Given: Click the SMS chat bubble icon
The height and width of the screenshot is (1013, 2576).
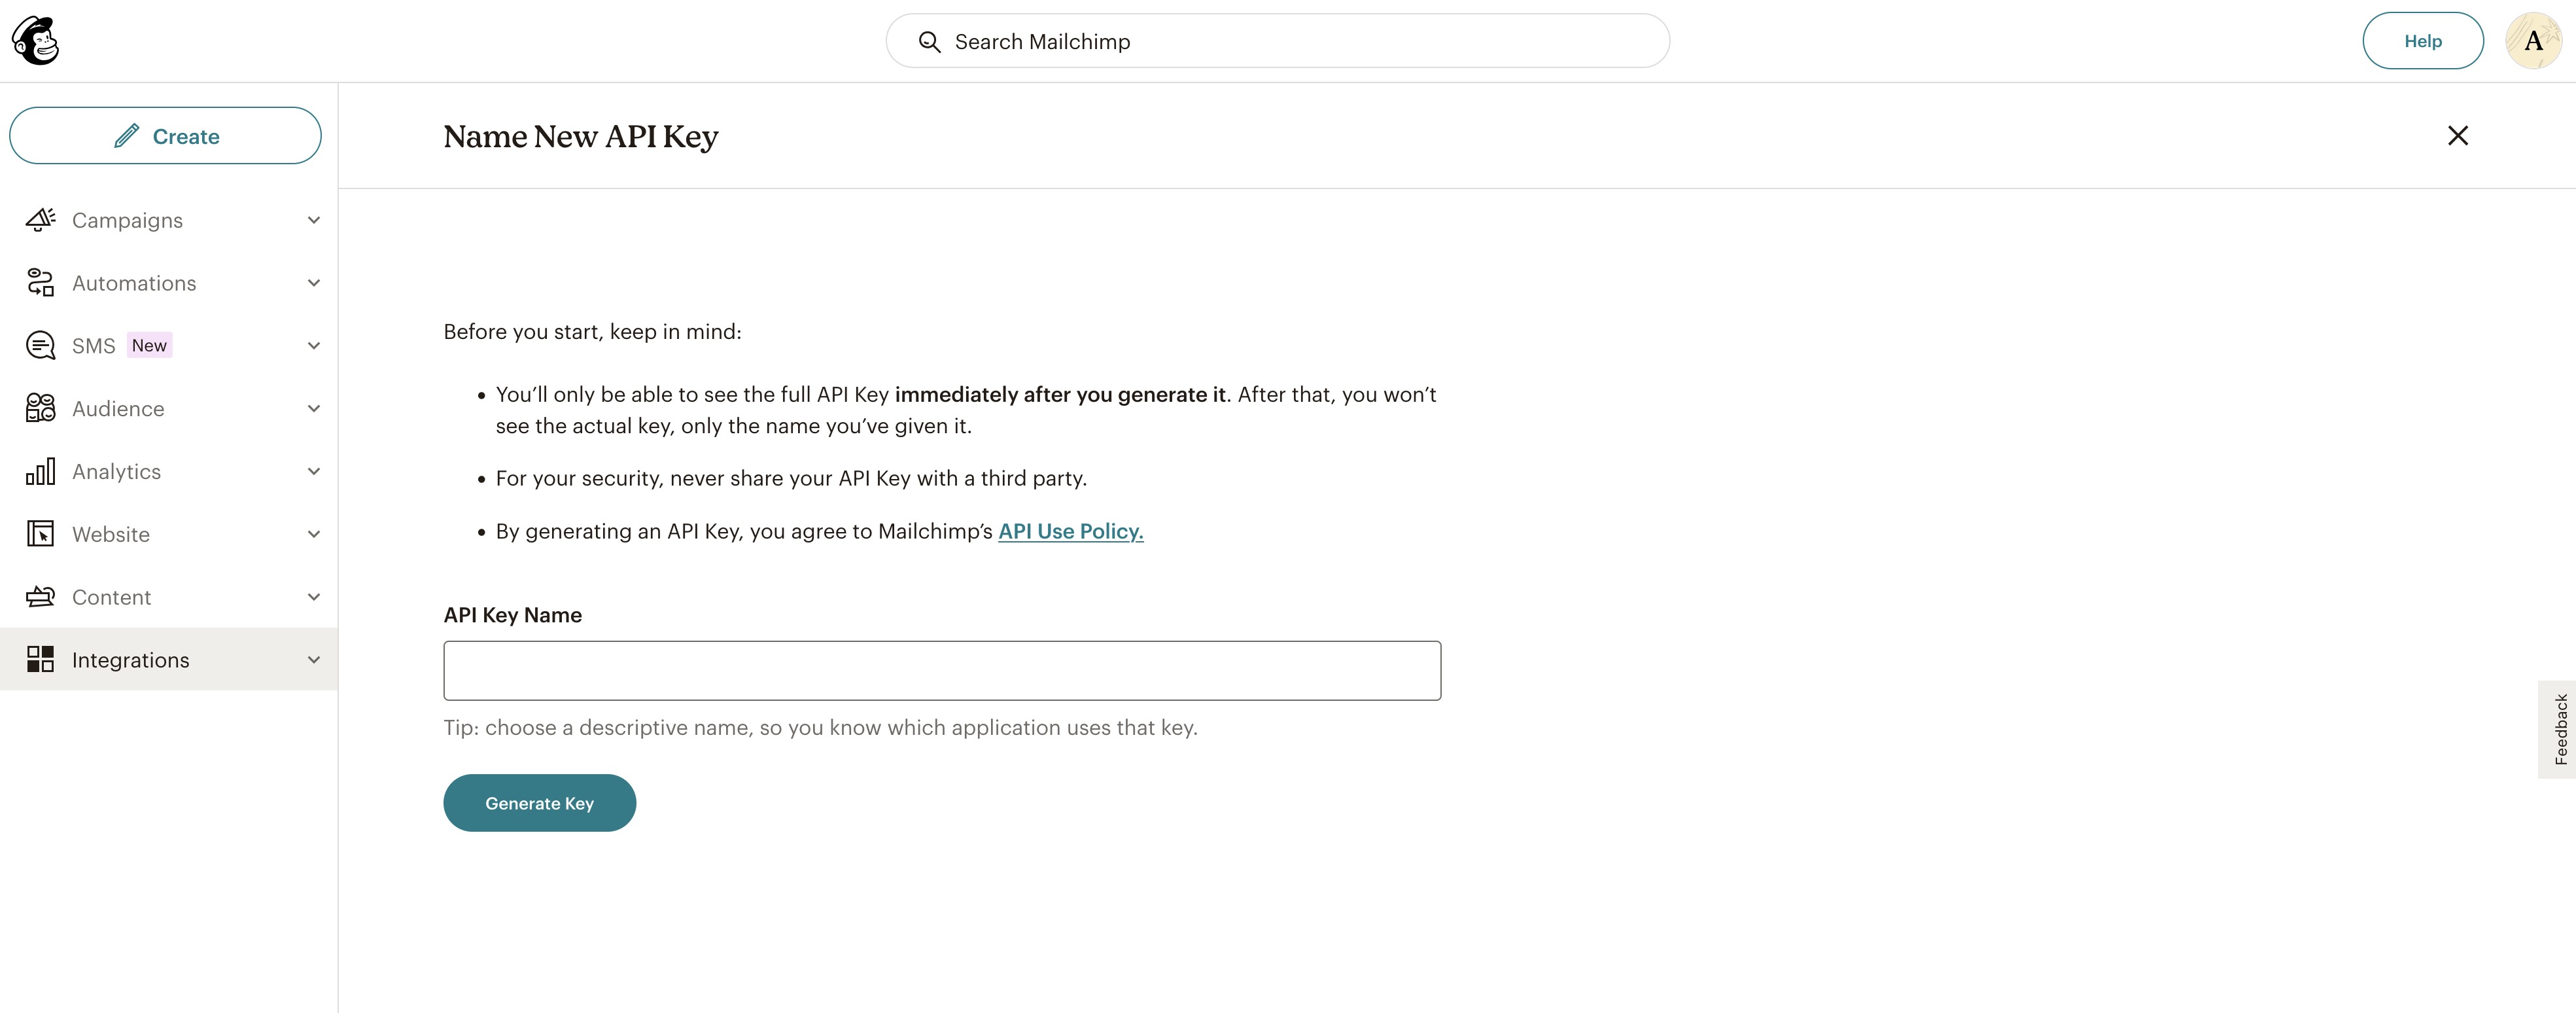Looking at the screenshot, I should (40, 346).
